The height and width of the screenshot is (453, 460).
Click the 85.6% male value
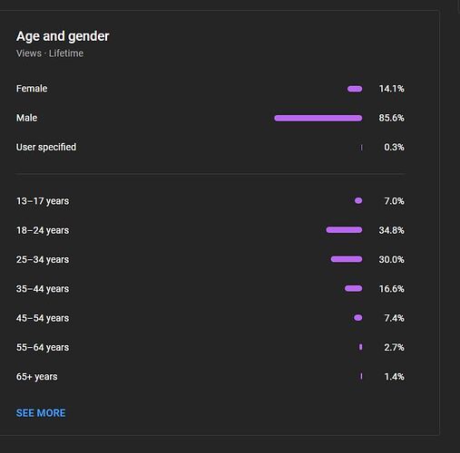pyautogui.click(x=391, y=118)
